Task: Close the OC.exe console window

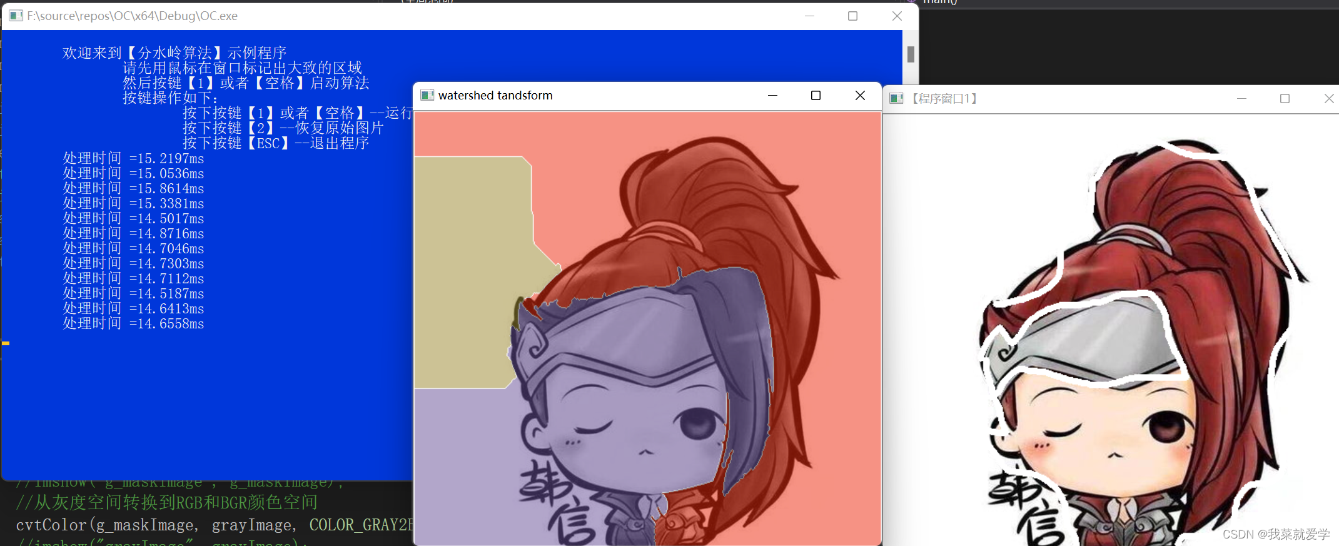Action: pos(897,16)
